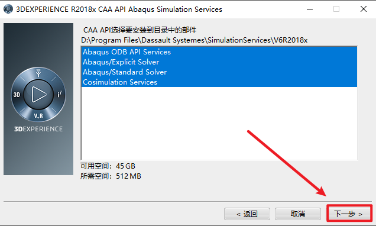Close the installer window
Viewport: 376px width, 226px height.
pos(364,9)
